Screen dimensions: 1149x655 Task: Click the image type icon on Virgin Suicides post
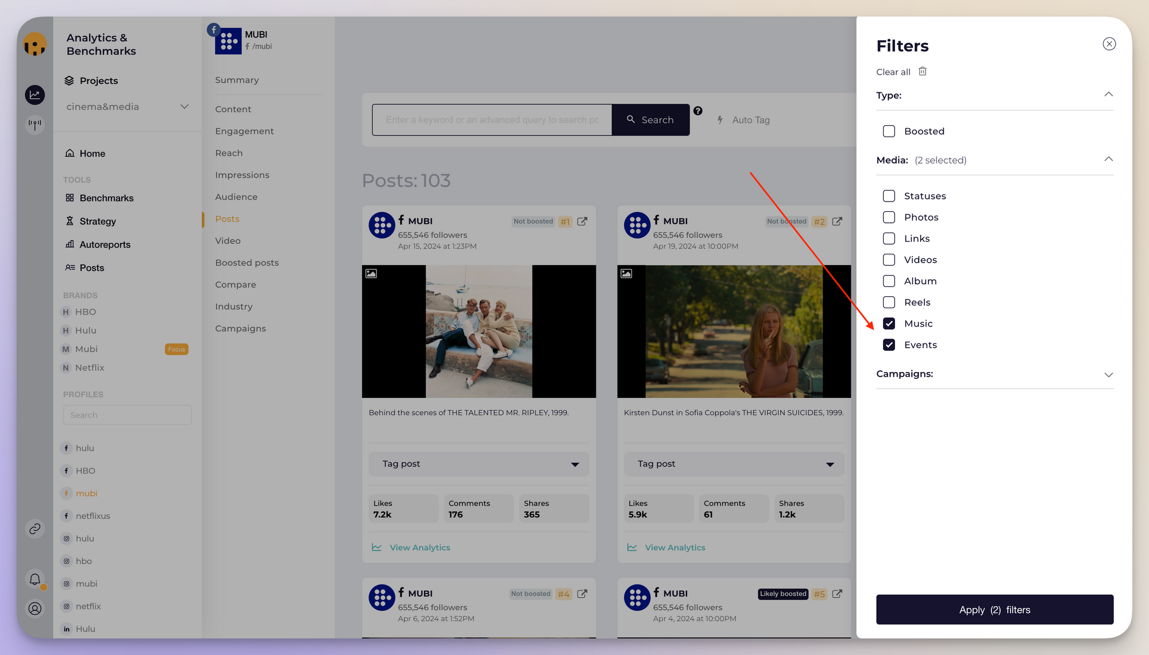[626, 274]
